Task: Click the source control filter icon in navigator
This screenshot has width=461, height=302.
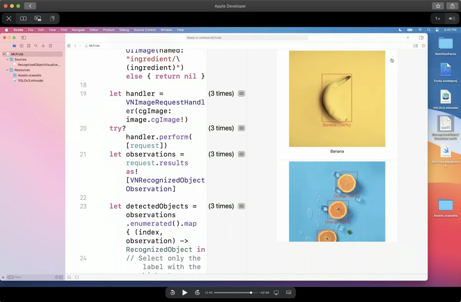Action: coord(61,277)
